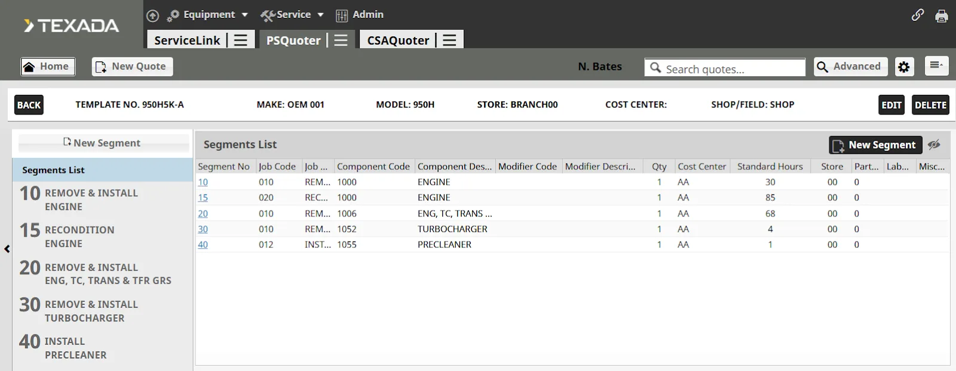Click New Segment in left sidebar
The image size is (956, 371).
click(102, 143)
